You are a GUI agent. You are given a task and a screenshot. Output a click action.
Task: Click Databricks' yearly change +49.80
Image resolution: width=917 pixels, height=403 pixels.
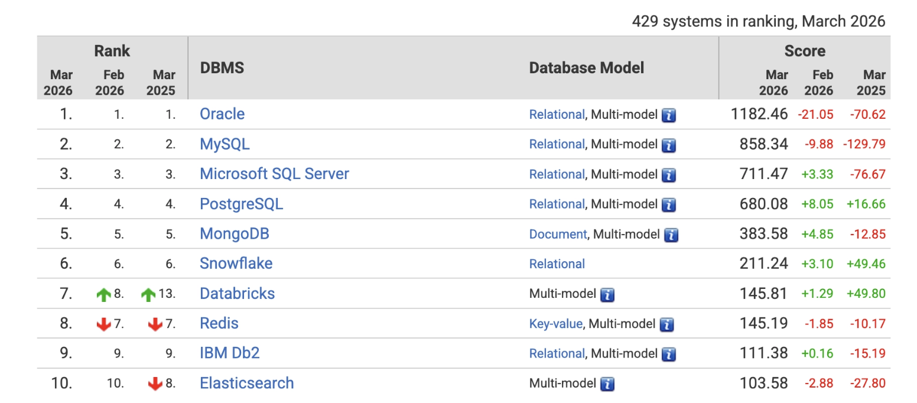pos(866,294)
